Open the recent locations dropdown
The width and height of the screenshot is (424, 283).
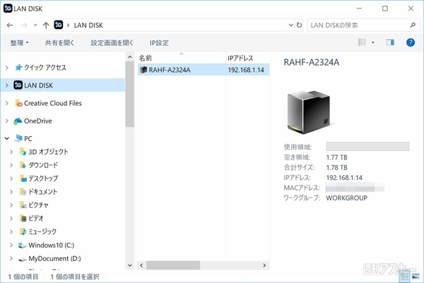35,25
